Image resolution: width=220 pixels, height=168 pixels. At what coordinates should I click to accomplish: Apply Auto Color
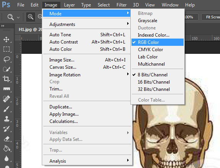pos(87,49)
